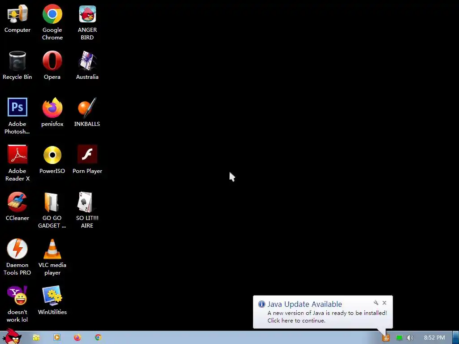Launch the Daemon Tools PRO shortcut
Image resolution: width=459 pixels, height=344 pixels.
(17, 257)
